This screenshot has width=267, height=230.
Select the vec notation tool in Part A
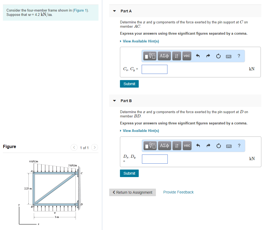(x=186, y=56)
